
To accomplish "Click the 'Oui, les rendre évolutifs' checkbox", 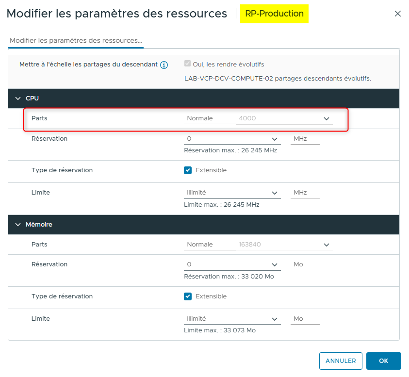I will 187,64.
